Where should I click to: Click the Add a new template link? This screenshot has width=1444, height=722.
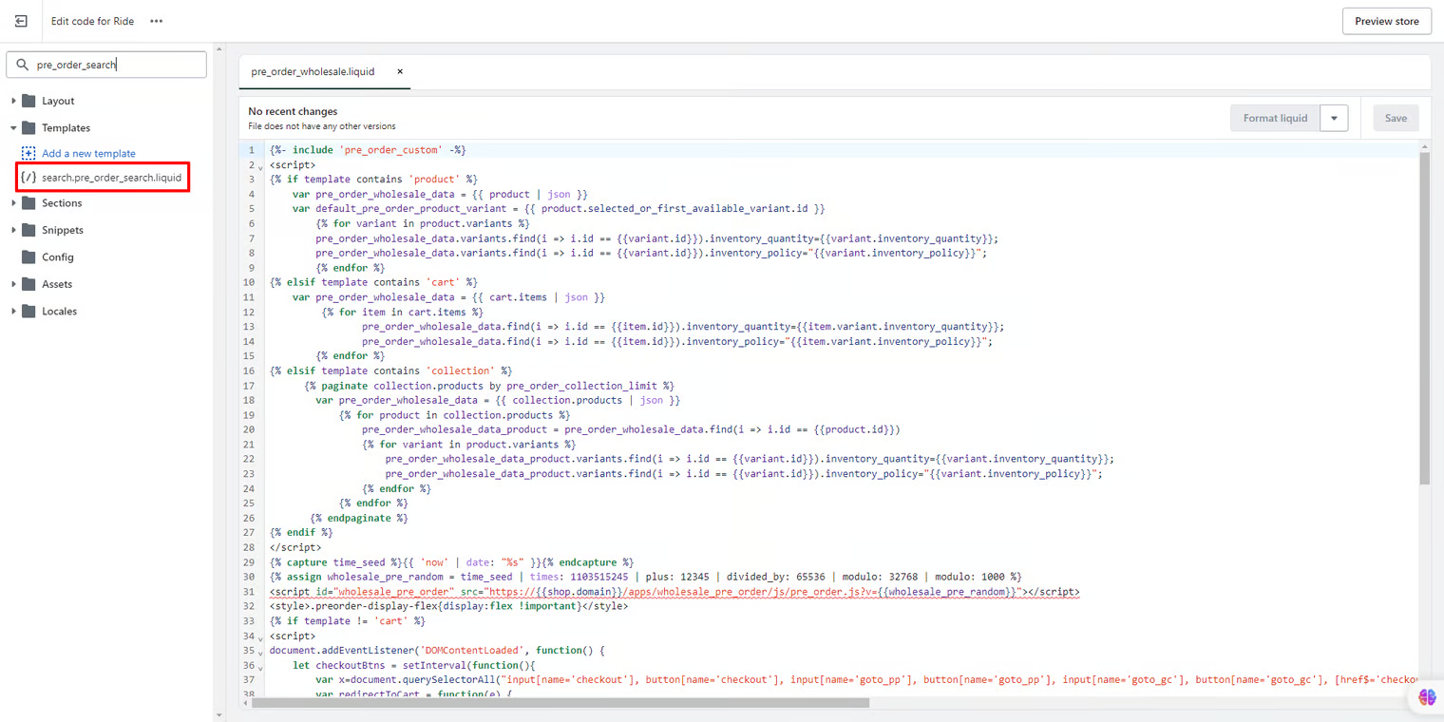coord(88,153)
